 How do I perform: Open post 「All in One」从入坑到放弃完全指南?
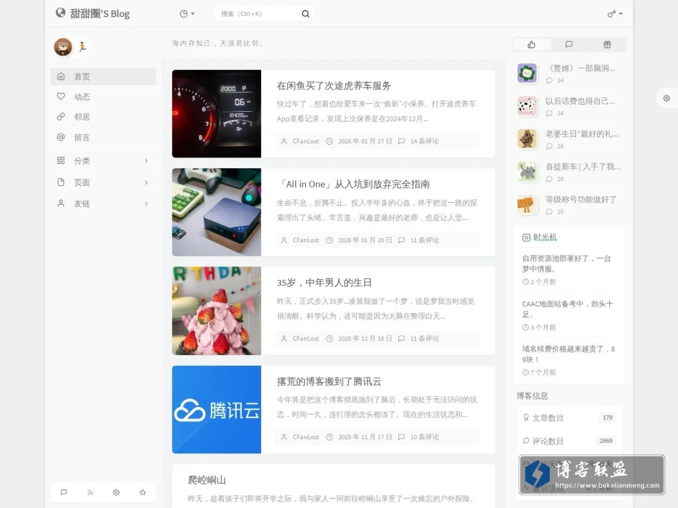click(353, 184)
